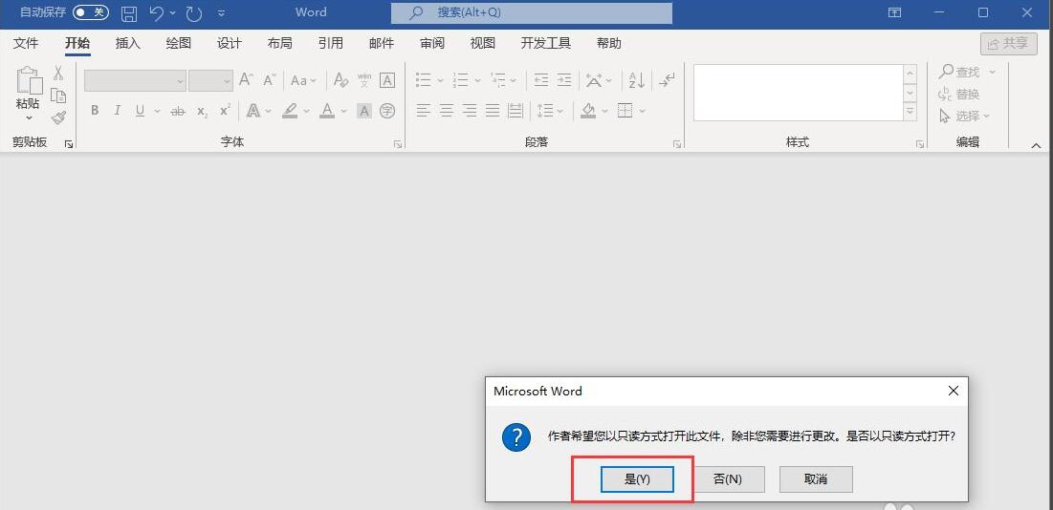Screen dimensions: 1053x510
Task: Switch to the 开发工具 tab
Action: [546, 44]
